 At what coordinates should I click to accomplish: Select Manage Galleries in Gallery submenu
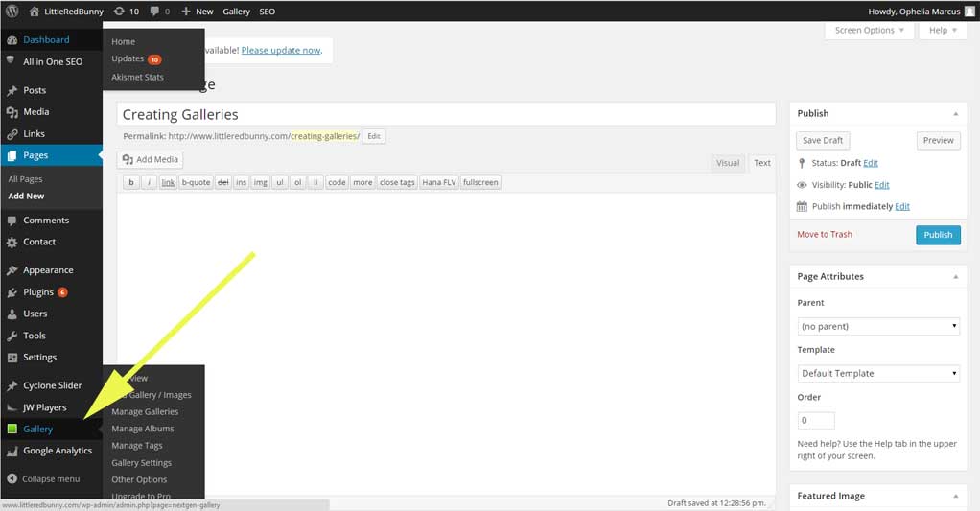coord(145,411)
